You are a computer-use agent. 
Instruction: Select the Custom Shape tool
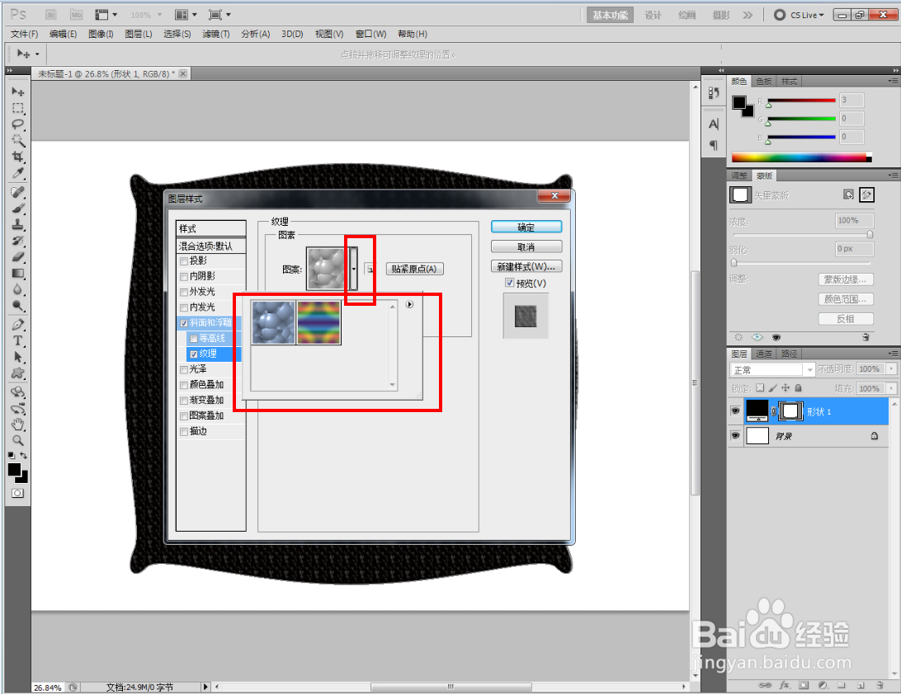(x=18, y=373)
